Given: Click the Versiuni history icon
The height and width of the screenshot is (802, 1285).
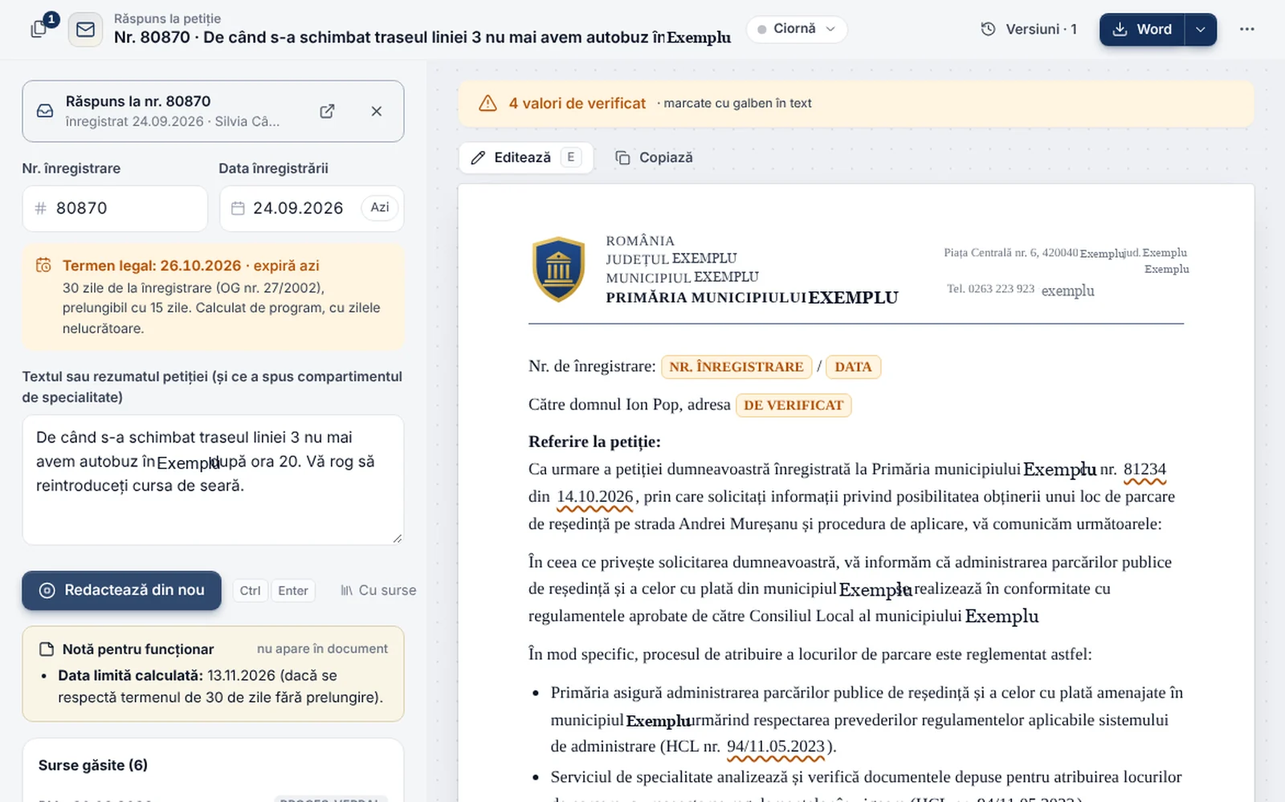Looking at the screenshot, I should 988,29.
